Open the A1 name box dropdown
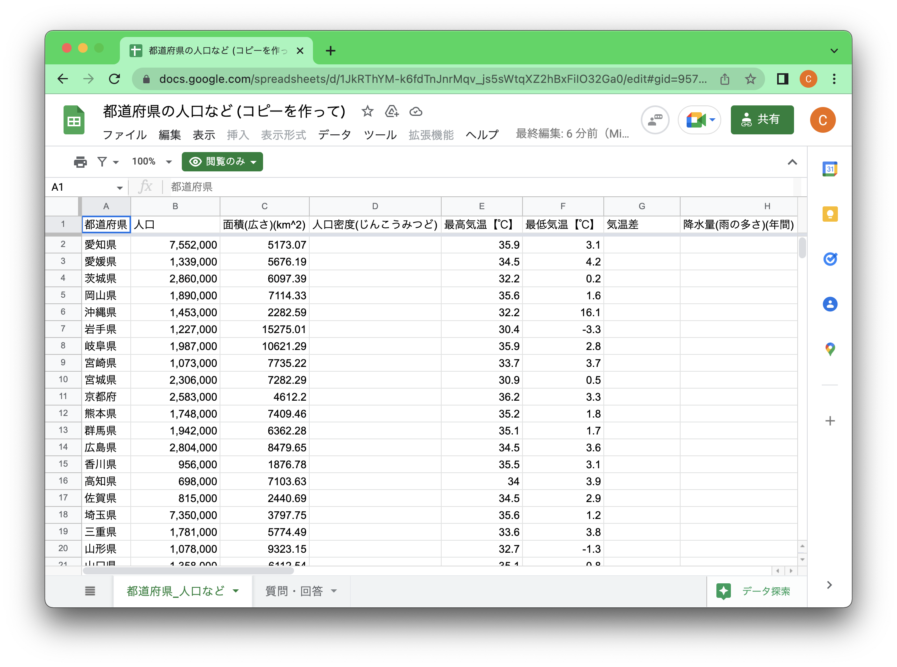 pyautogui.click(x=119, y=188)
